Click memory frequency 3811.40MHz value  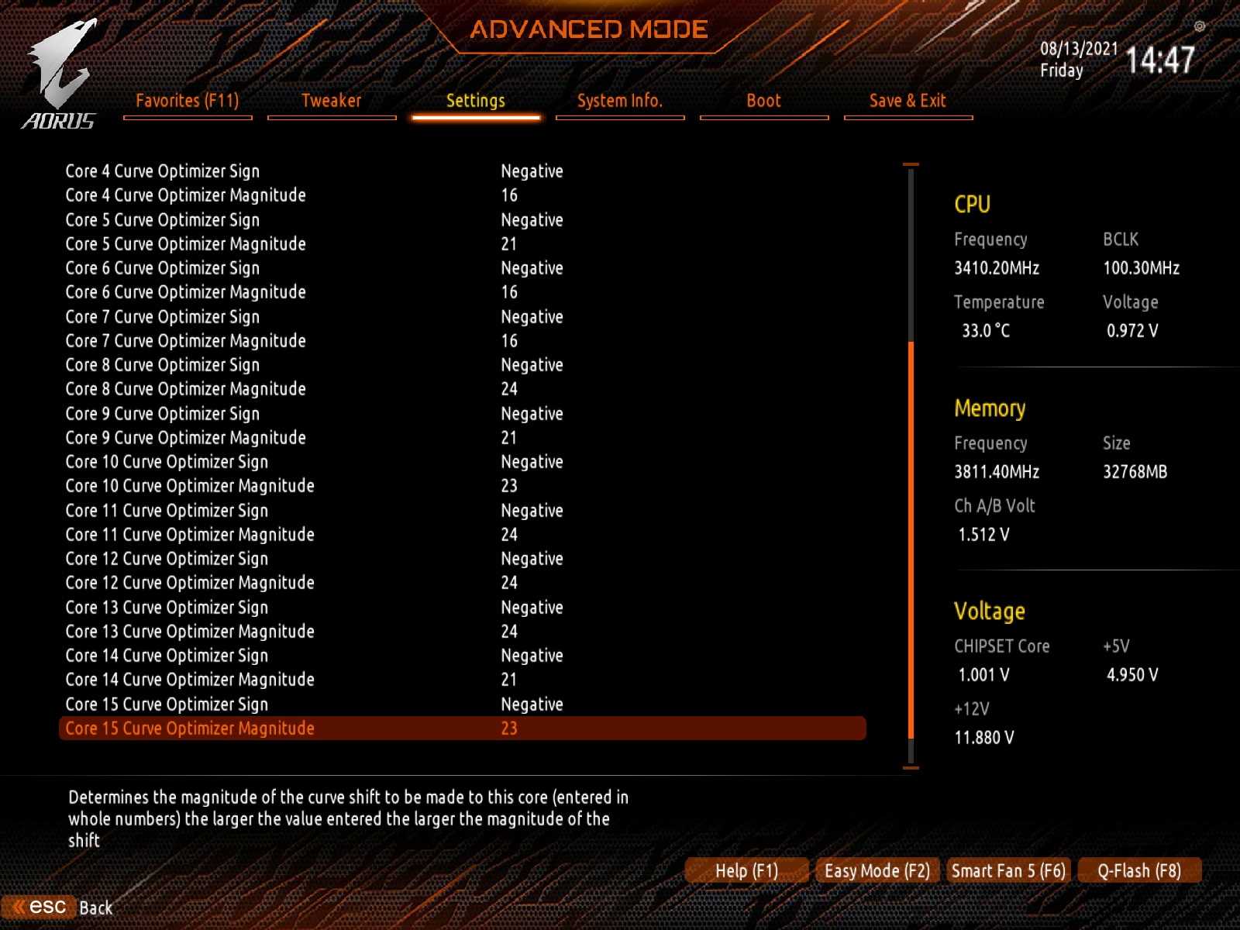click(x=997, y=472)
